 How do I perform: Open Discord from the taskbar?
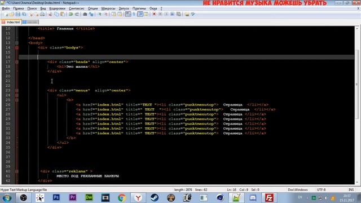point(253,198)
